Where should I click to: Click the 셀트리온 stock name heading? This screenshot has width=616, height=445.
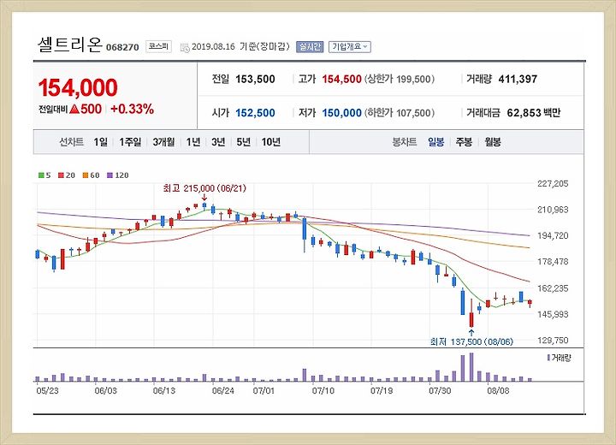(x=70, y=44)
